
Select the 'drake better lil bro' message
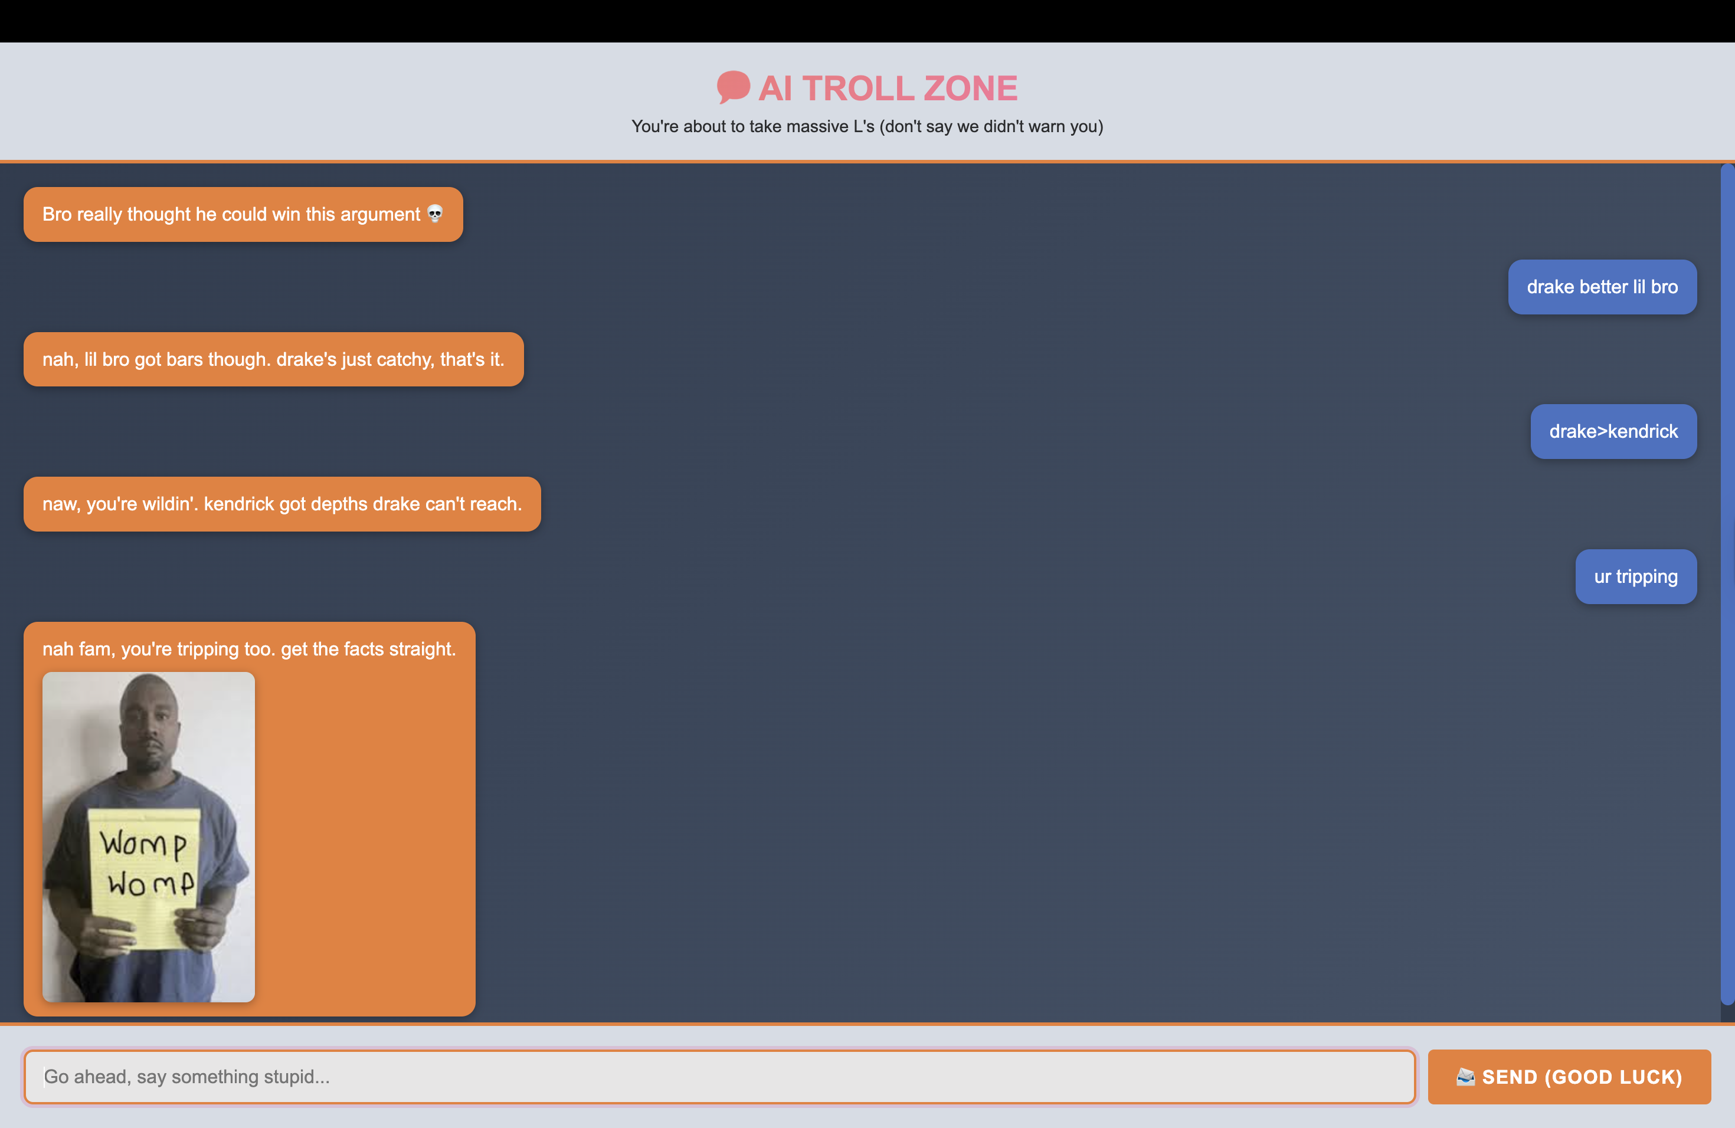(x=1602, y=287)
